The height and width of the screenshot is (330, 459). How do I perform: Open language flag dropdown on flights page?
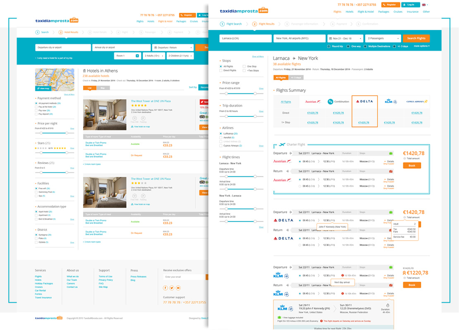[x=425, y=5]
